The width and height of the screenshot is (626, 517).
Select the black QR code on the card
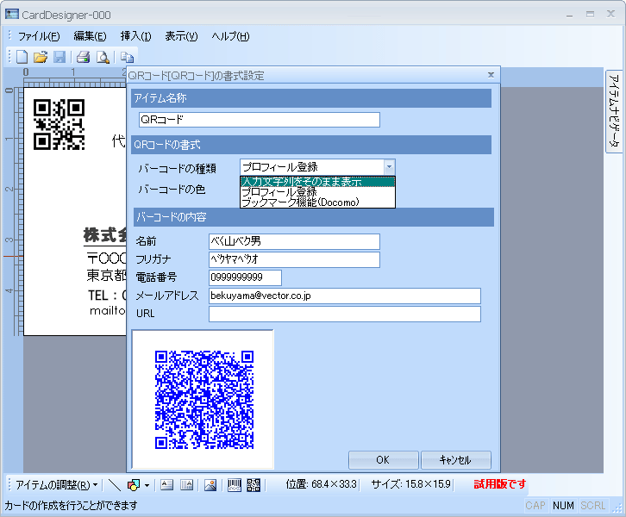tap(59, 124)
